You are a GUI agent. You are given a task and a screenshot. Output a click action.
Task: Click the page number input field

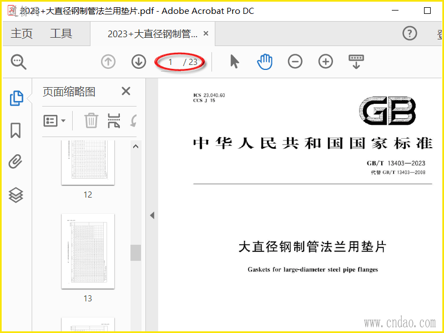click(x=171, y=62)
